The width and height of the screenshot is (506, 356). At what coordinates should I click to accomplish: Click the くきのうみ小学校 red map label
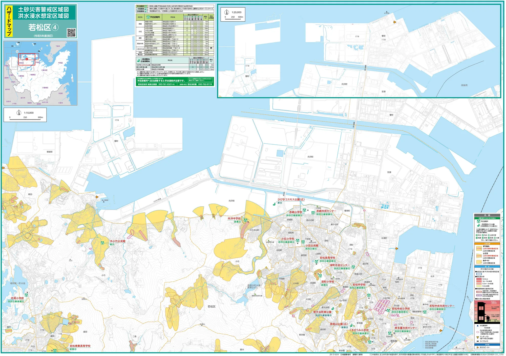(359, 330)
